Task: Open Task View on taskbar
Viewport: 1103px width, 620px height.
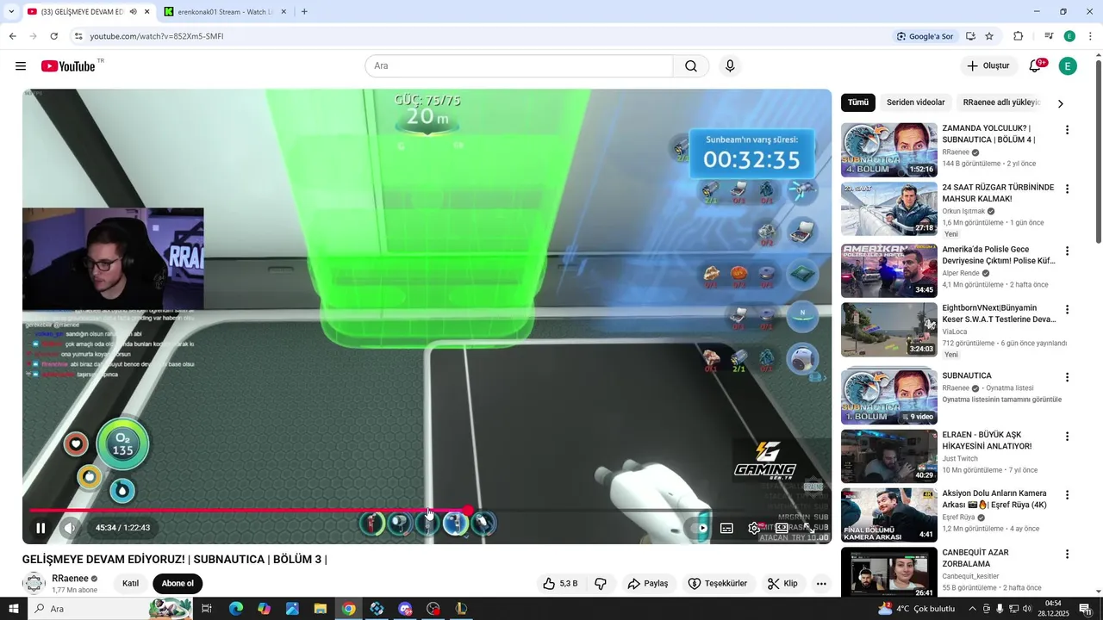Action: click(207, 609)
